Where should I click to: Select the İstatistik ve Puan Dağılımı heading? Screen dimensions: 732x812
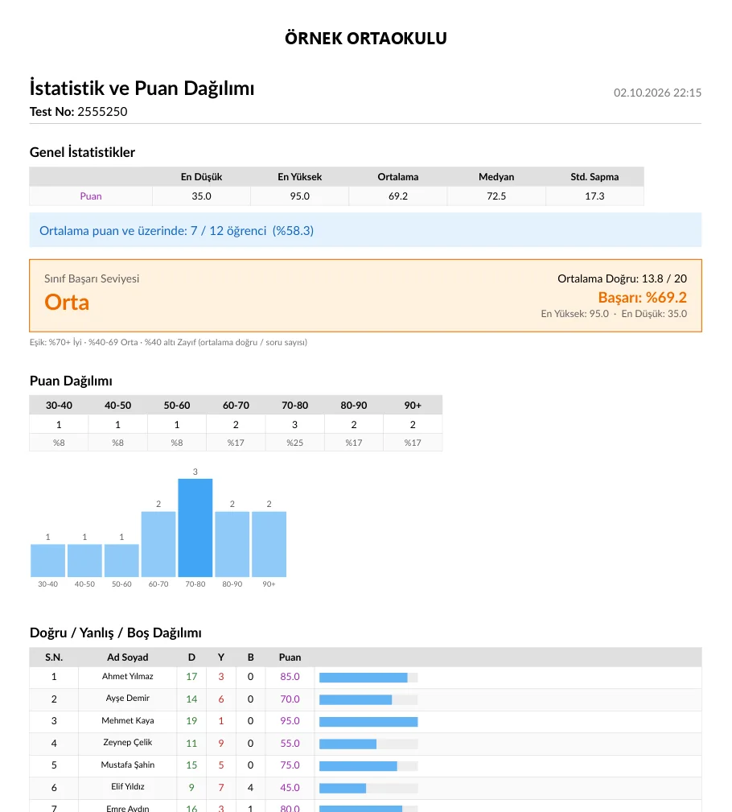pyautogui.click(x=142, y=88)
